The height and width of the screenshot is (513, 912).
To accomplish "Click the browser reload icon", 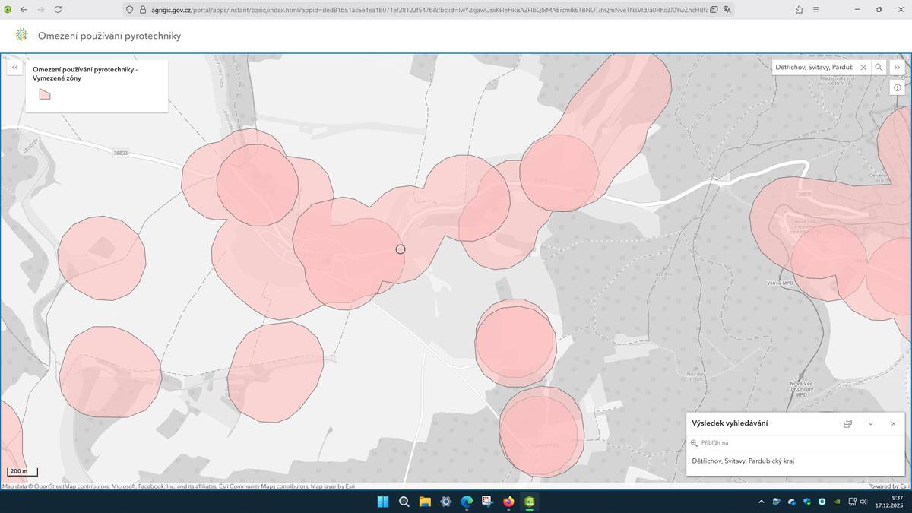I will tap(58, 11).
